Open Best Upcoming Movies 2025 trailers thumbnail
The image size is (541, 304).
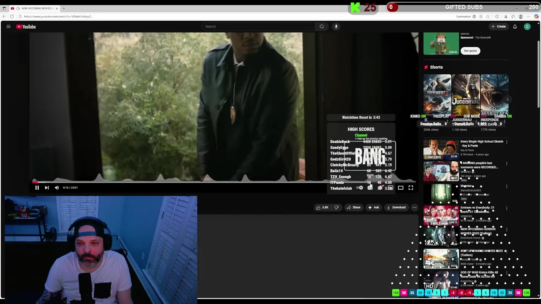coord(441,258)
